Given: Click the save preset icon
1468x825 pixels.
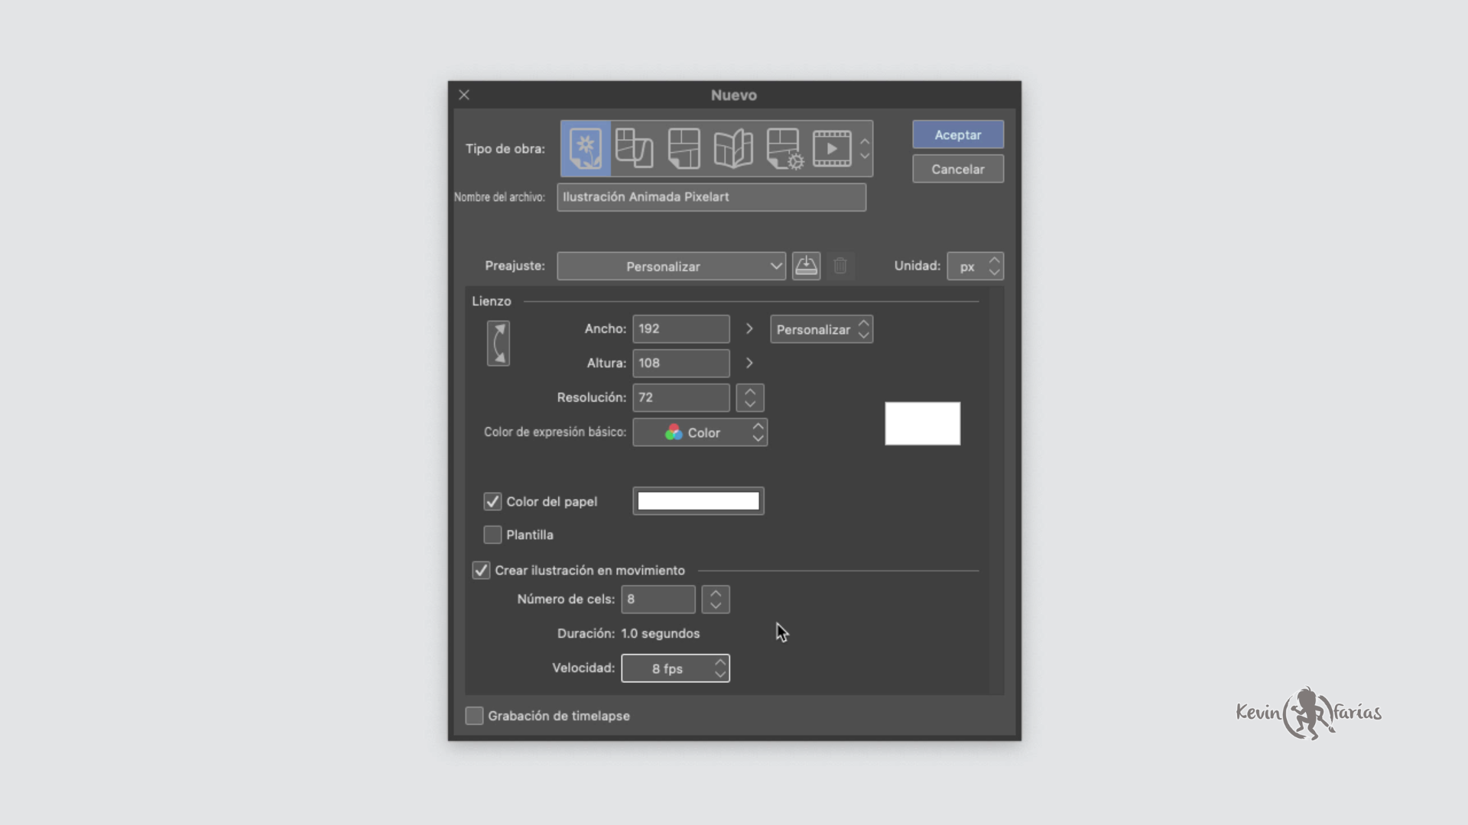Looking at the screenshot, I should coord(806,266).
